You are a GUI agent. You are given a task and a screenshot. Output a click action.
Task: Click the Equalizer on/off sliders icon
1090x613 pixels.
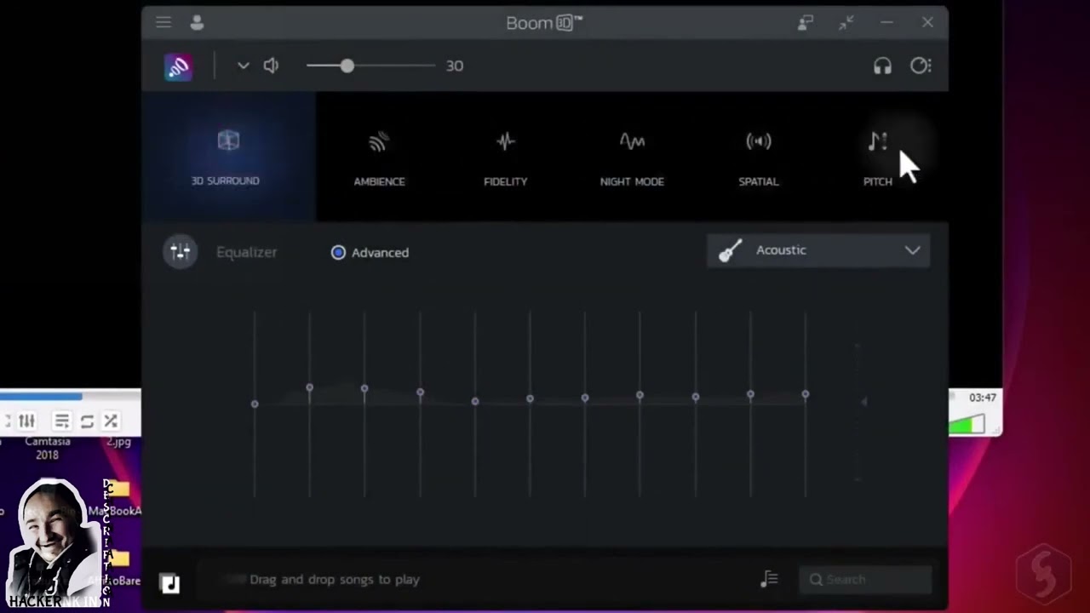(x=180, y=252)
